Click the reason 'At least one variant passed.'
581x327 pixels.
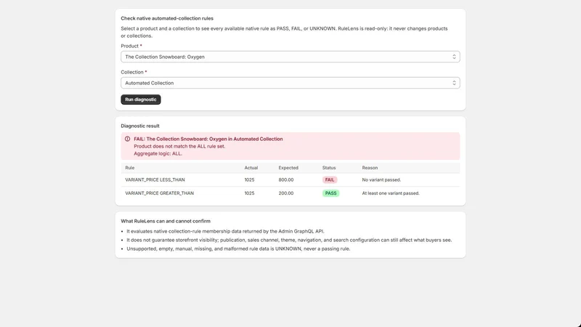click(x=391, y=193)
